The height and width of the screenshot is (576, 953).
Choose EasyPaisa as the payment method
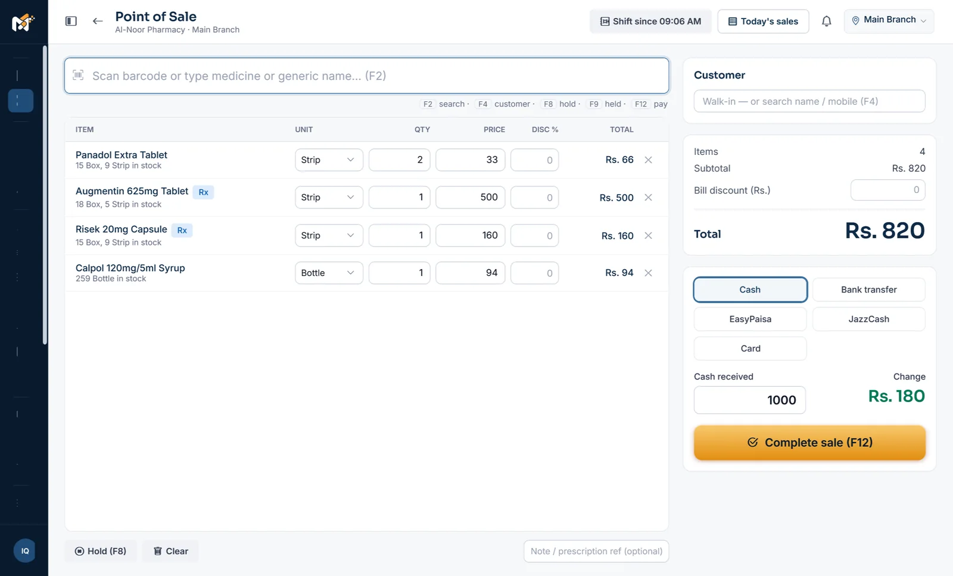(x=750, y=319)
